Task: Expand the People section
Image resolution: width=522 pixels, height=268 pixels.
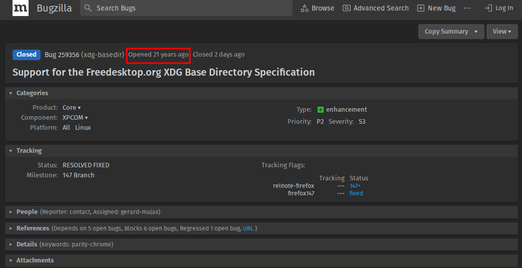Action: point(11,212)
